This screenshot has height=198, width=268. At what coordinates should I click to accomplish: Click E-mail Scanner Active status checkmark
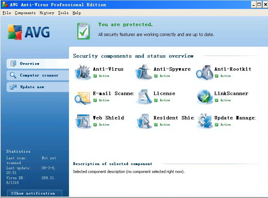[x=95, y=100]
